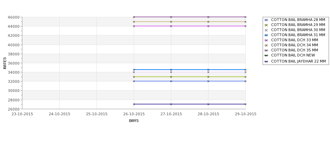
Task: Click the 32000 data point on 26-10-2015
Action: 134,81
